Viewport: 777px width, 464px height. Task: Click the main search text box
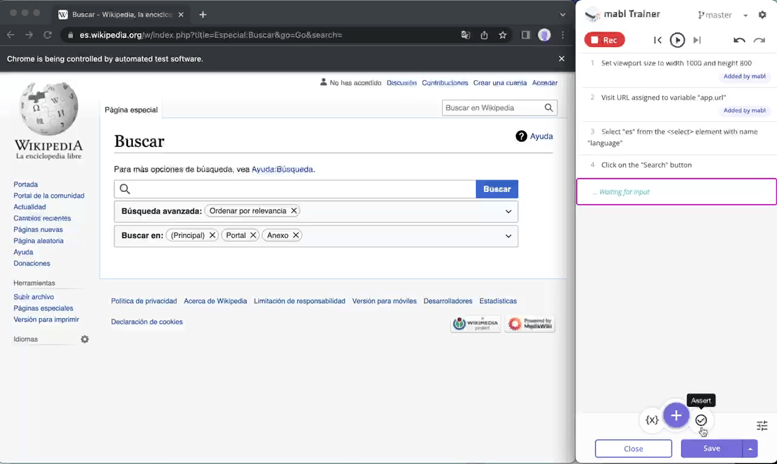[295, 189]
